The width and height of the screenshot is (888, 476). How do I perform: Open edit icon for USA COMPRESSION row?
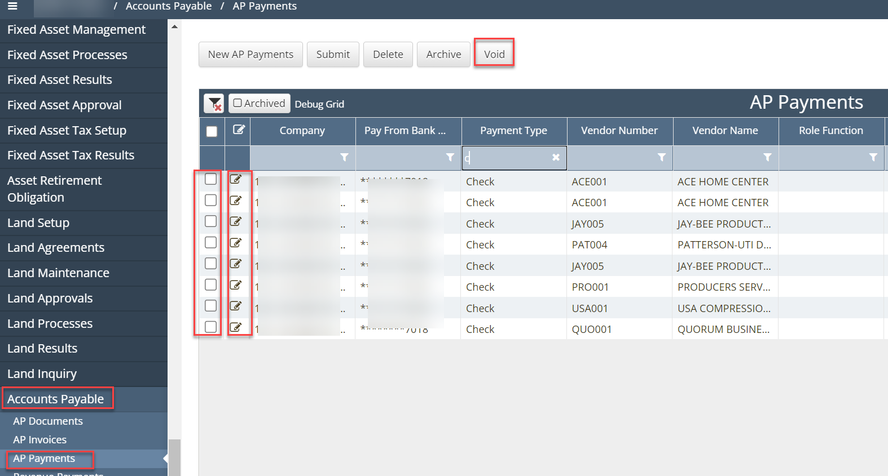pyautogui.click(x=236, y=306)
